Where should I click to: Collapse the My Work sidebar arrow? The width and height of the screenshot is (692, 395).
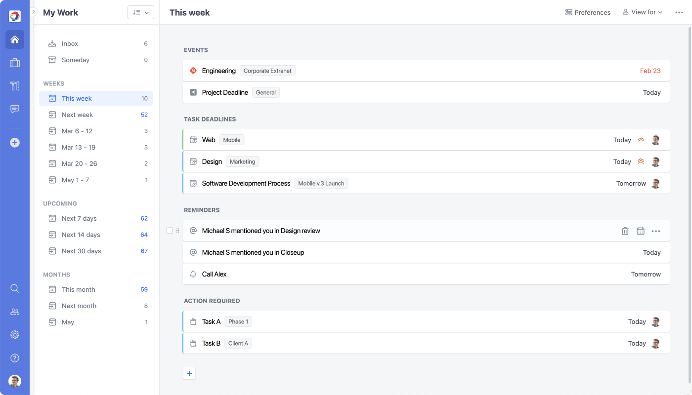34,12
